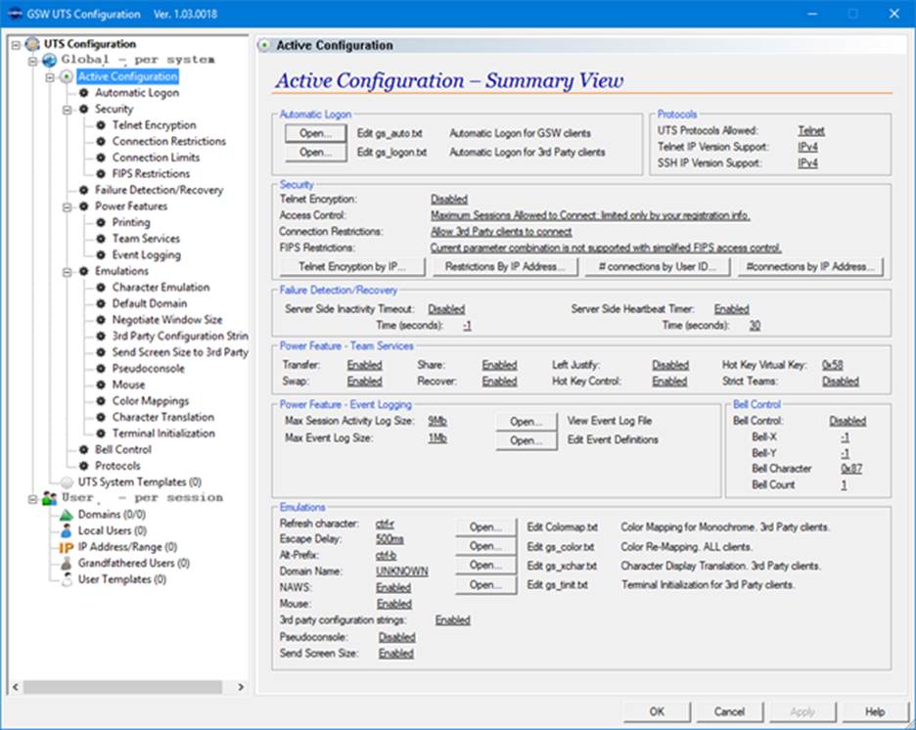Collapse the UTS Configuration root node
916x730 pixels.
pyautogui.click(x=16, y=44)
